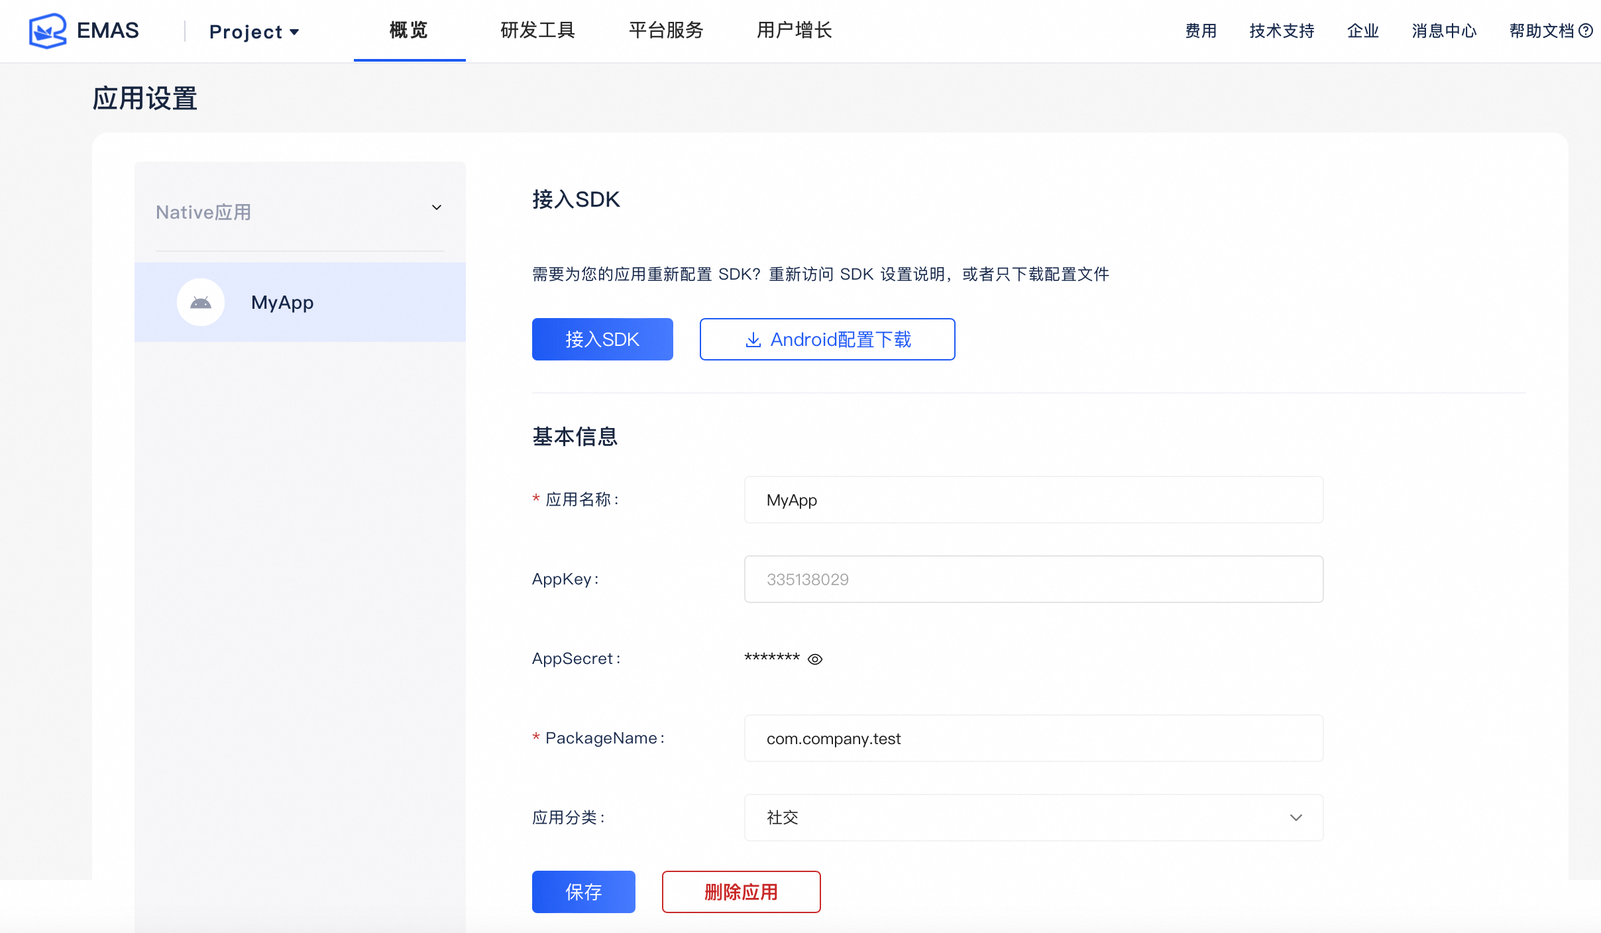Click the SDK reconfiguration description text
The height and width of the screenshot is (933, 1601).
[x=820, y=274]
